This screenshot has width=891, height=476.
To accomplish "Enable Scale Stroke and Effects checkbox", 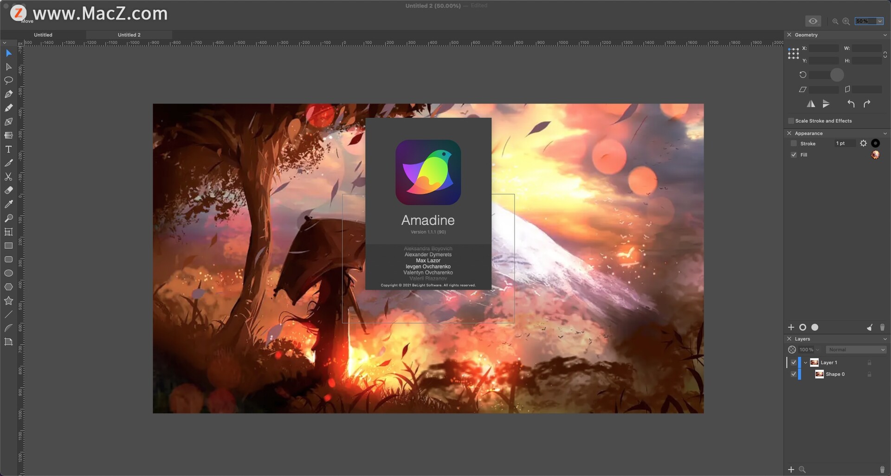I will [x=791, y=121].
